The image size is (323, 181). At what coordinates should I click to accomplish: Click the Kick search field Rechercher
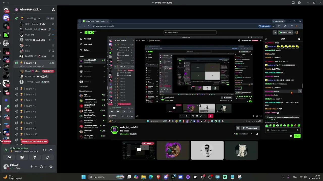[x=190, y=32]
